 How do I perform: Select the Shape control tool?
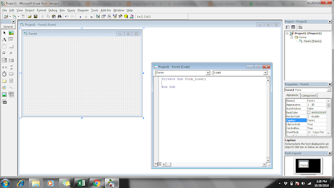5,87
